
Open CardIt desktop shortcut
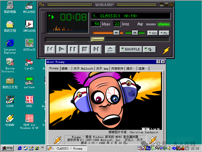pyautogui.click(x=29, y=64)
